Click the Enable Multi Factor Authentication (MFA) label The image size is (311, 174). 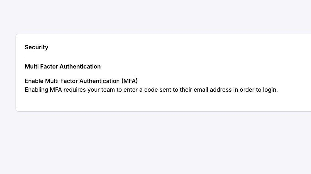click(x=81, y=81)
